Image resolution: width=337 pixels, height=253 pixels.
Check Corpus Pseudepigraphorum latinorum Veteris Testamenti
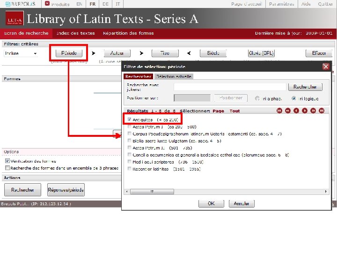coord(129,134)
